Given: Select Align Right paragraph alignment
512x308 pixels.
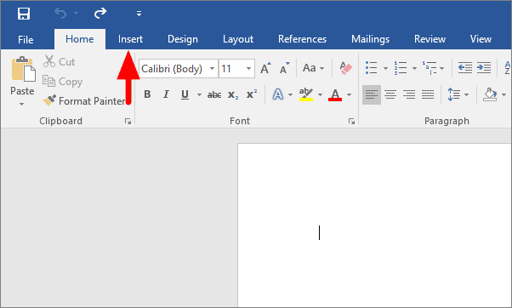Looking at the screenshot, I should click(409, 94).
